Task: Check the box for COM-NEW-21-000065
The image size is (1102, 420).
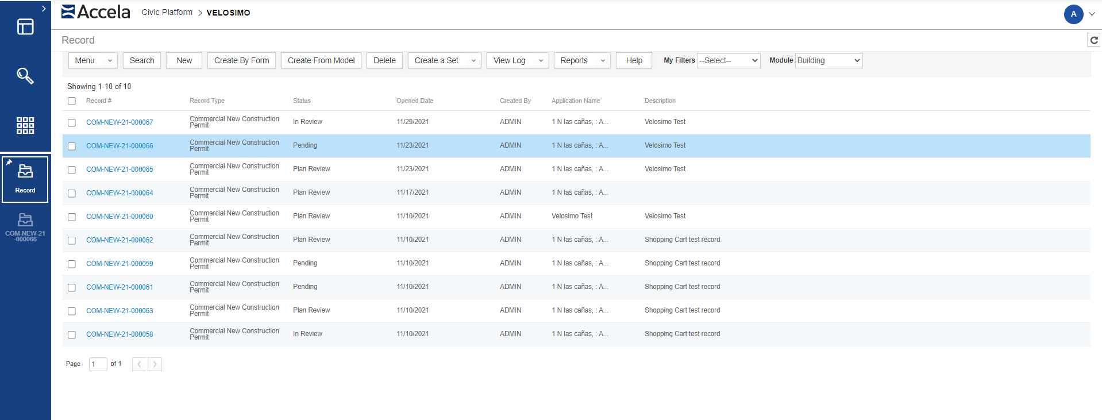Action: 72,169
